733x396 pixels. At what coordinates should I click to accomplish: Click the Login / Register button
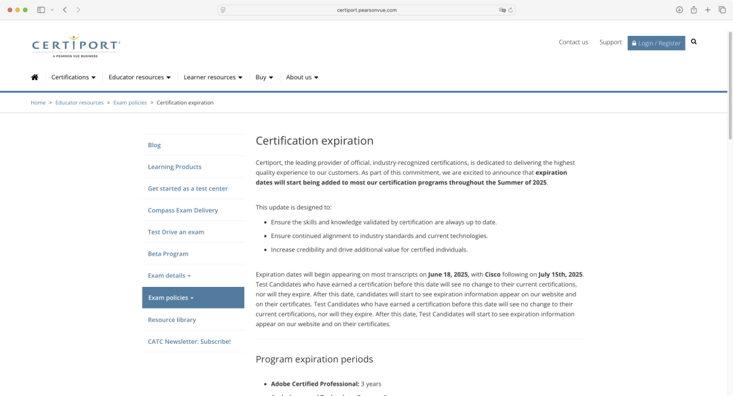656,43
